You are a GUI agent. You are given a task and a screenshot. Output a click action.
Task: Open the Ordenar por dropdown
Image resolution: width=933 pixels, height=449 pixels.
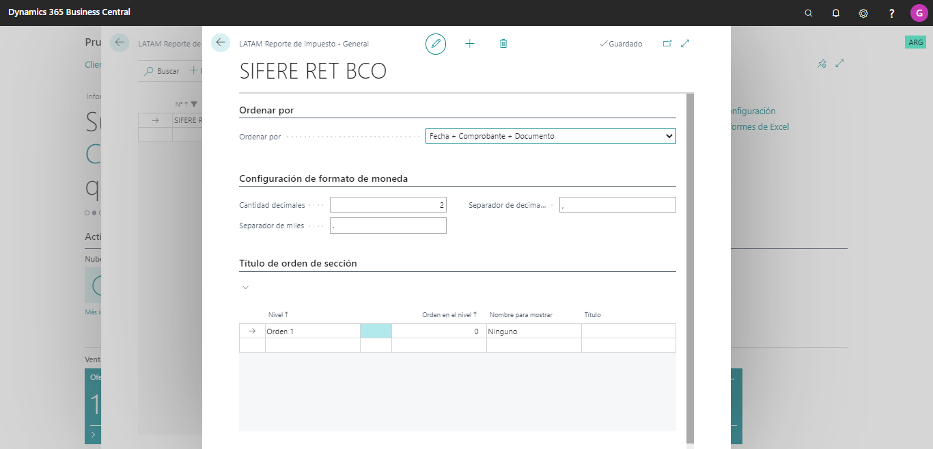(551, 136)
